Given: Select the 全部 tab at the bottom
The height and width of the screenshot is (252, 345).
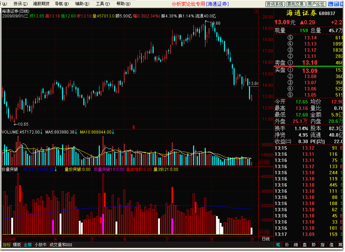Looking at the screenshot, I should [x=27, y=245].
